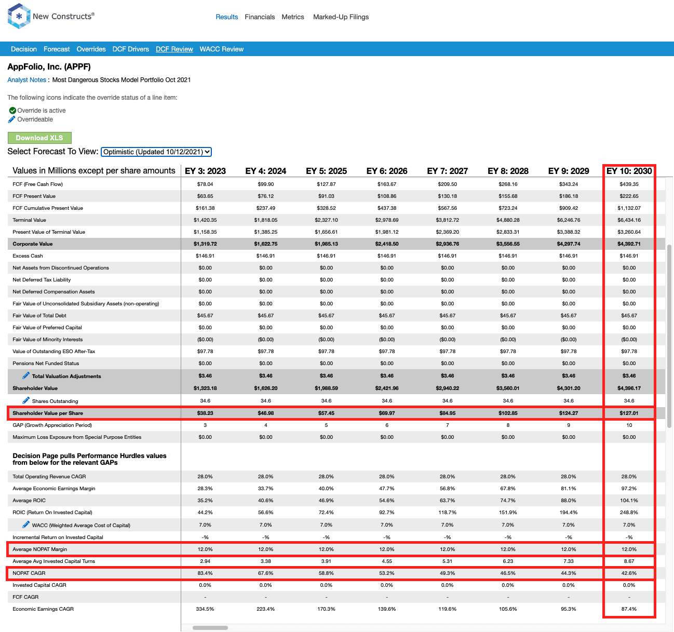Click the Value of Outstanding ESO After-Tax label
Image resolution: width=674 pixels, height=632 pixels.
click(x=54, y=352)
